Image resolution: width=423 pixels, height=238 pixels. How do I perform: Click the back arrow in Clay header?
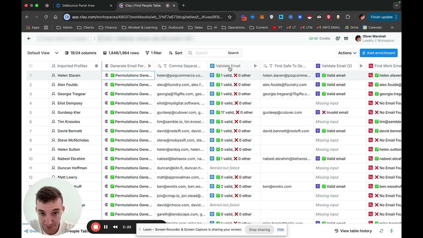coord(29,39)
